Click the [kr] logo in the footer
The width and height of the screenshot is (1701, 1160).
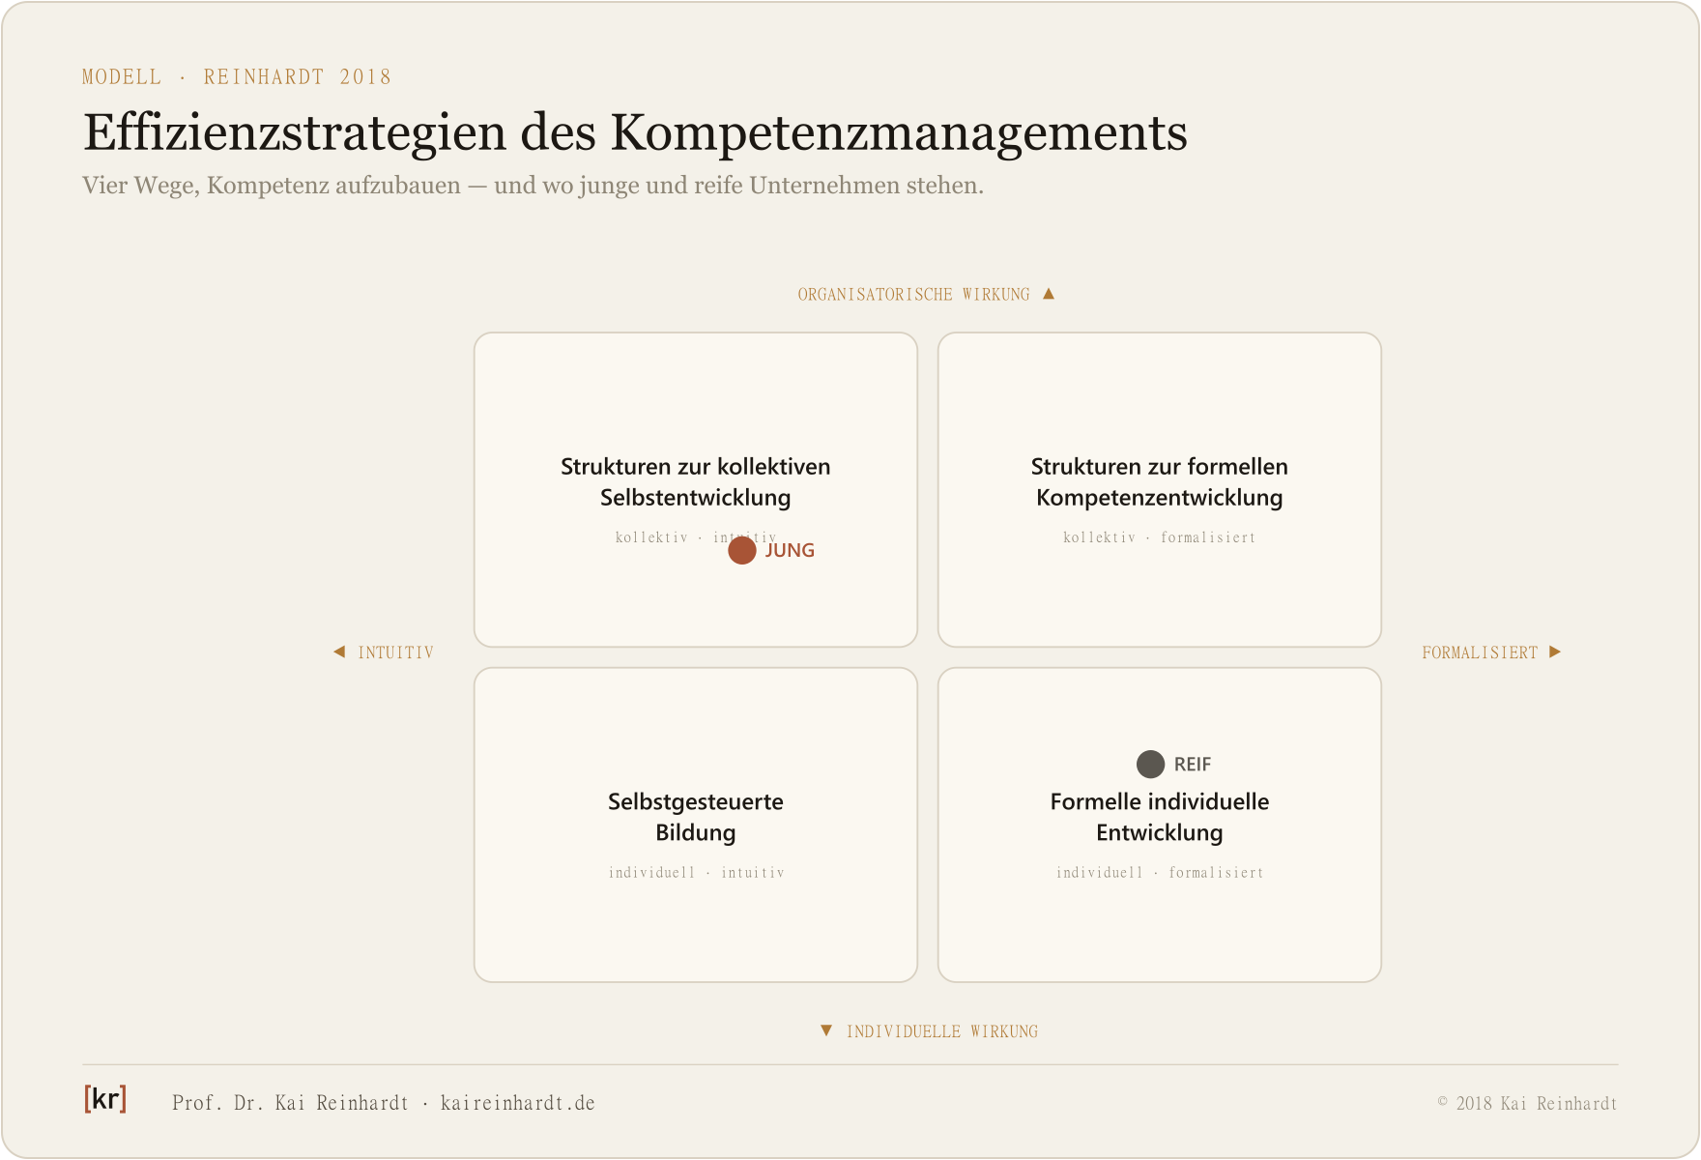tap(104, 1099)
